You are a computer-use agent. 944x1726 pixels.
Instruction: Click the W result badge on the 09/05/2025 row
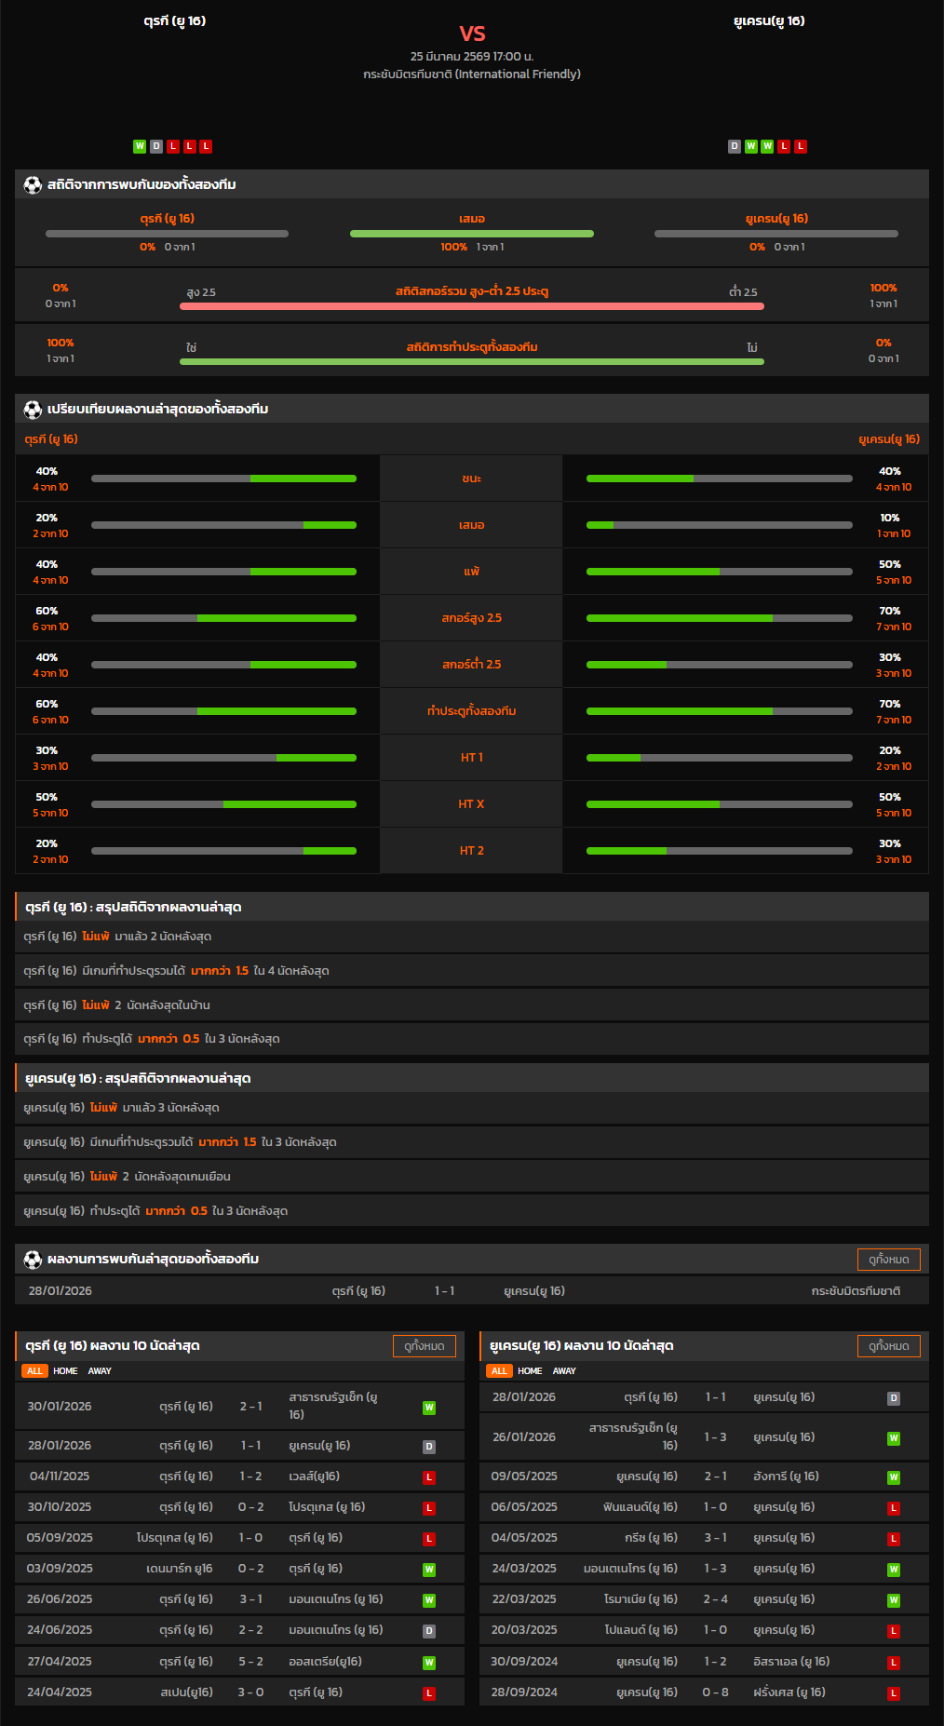click(894, 1477)
